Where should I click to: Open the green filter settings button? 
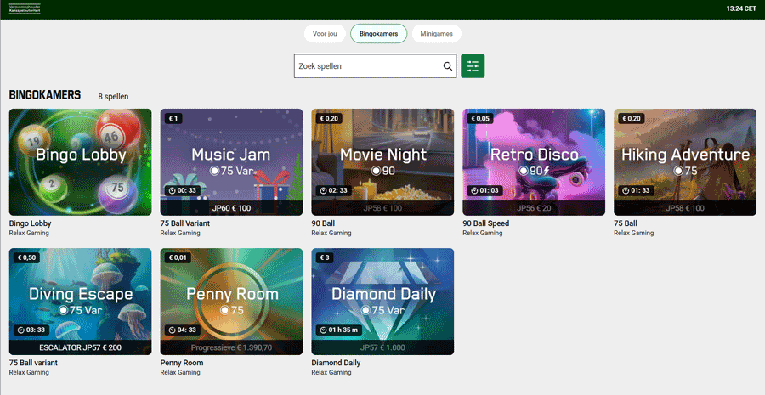tap(473, 66)
